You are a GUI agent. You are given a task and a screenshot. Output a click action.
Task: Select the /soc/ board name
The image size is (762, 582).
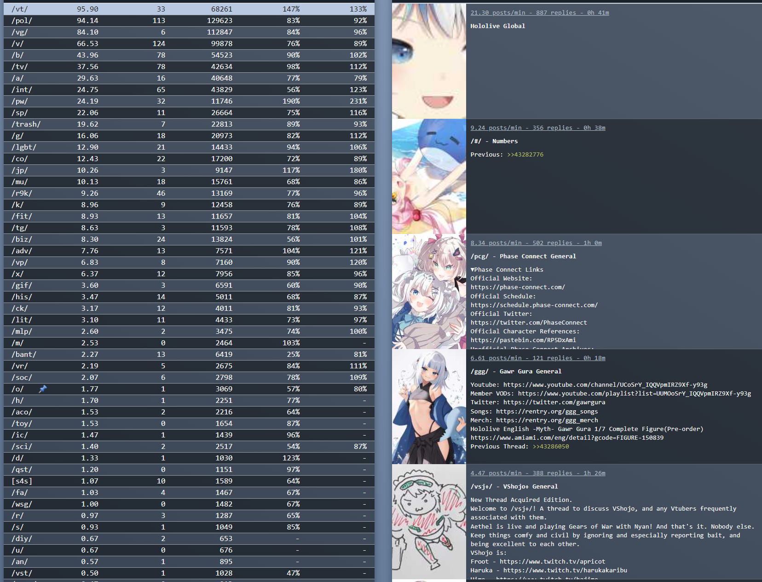pyautogui.click(x=22, y=378)
